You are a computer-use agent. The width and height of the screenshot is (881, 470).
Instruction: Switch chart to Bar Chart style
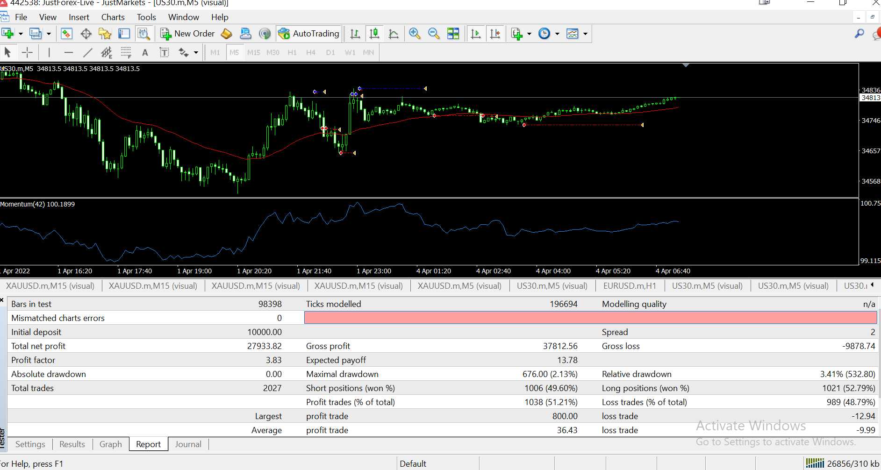tap(355, 34)
